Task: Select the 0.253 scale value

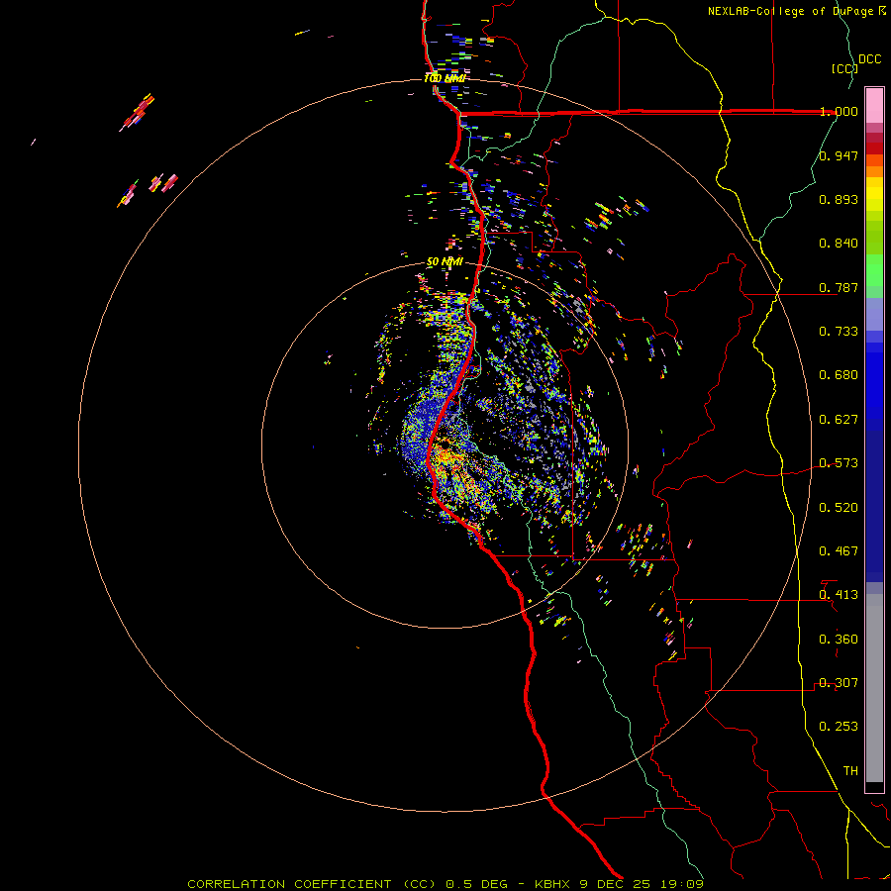Action: click(x=839, y=727)
